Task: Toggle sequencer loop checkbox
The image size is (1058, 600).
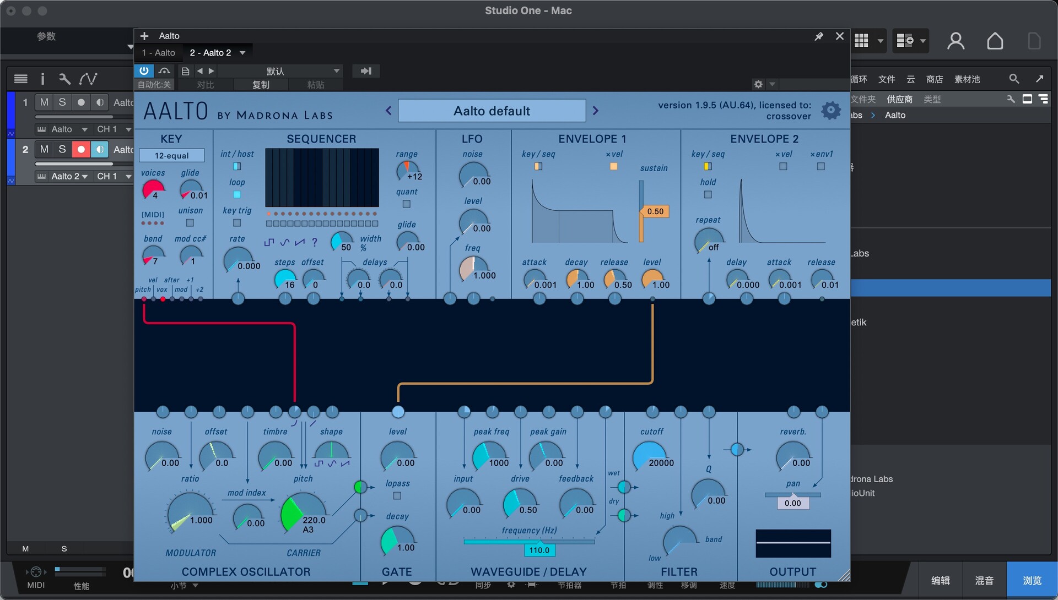Action: point(237,194)
